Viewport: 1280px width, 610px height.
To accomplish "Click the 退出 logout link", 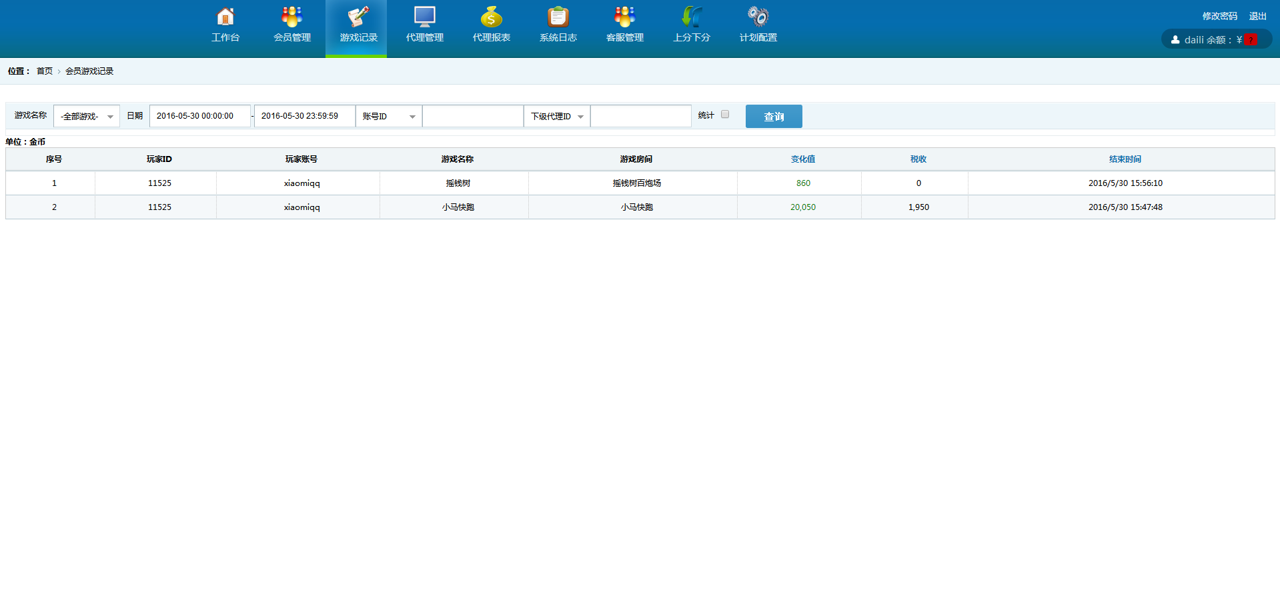I will tap(1257, 16).
